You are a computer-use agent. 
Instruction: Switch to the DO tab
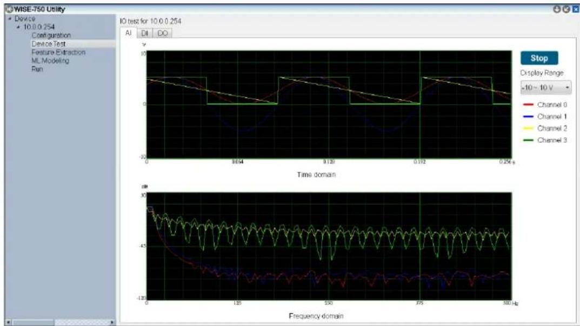162,33
